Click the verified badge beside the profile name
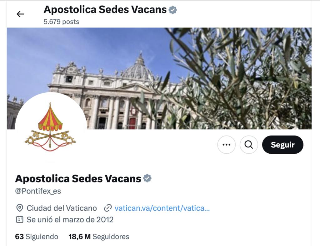This screenshot has height=246, width=320. click(x=147, y=178)
